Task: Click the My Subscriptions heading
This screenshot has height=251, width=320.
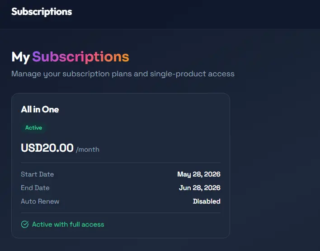Action: click(x=70, y=57)
